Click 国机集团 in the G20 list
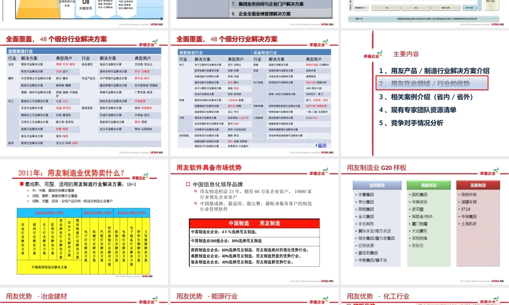 419,195
